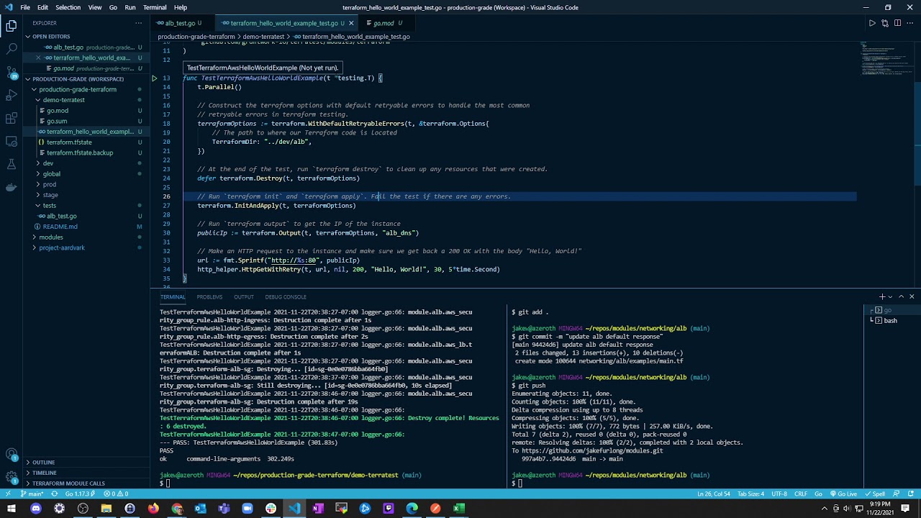Toggle Go Live server in status bar

[843, 494]
